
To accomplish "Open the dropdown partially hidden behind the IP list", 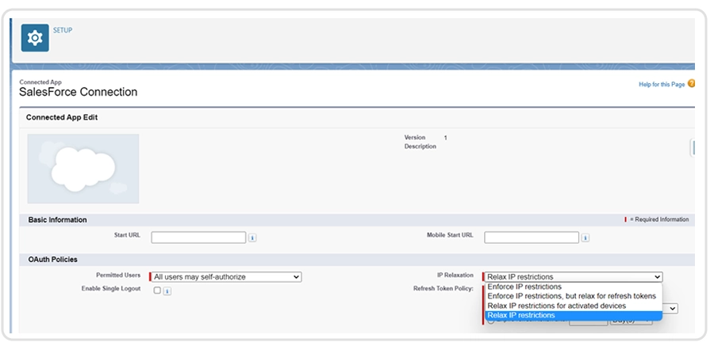I will point(671,308).
